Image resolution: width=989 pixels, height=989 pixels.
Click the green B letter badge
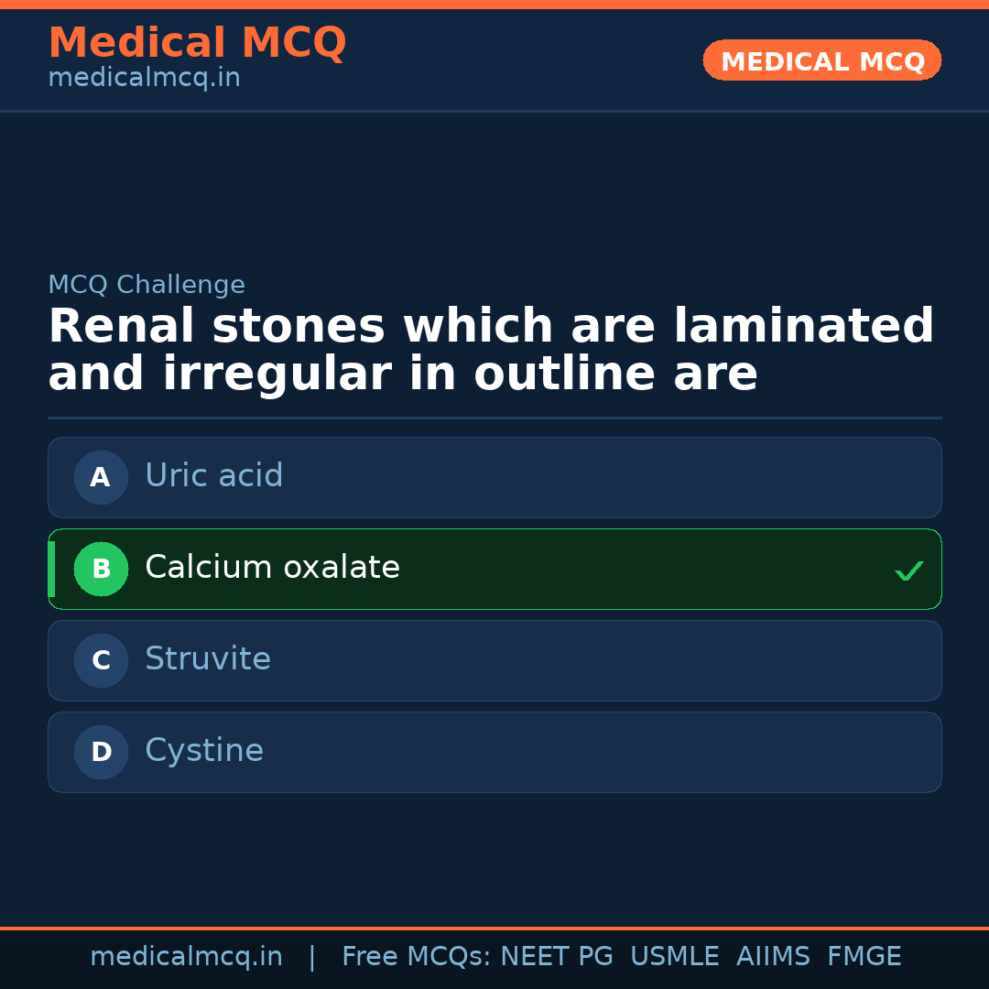point(101,569)
